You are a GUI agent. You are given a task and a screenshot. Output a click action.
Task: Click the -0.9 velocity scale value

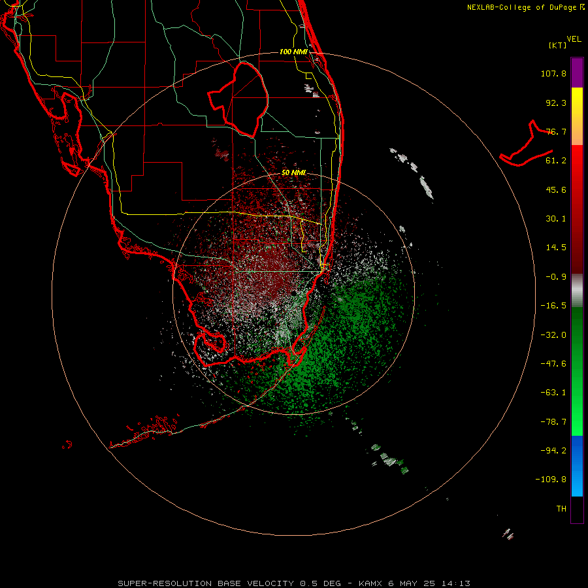click(x=556, y=277)
